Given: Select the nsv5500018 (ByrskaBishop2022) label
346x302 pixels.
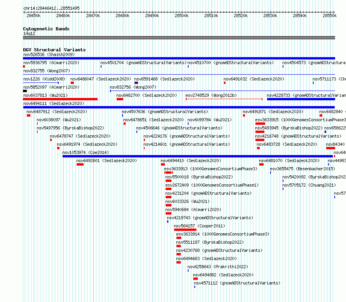Looking at the screenshot, I should click(199, 177).
